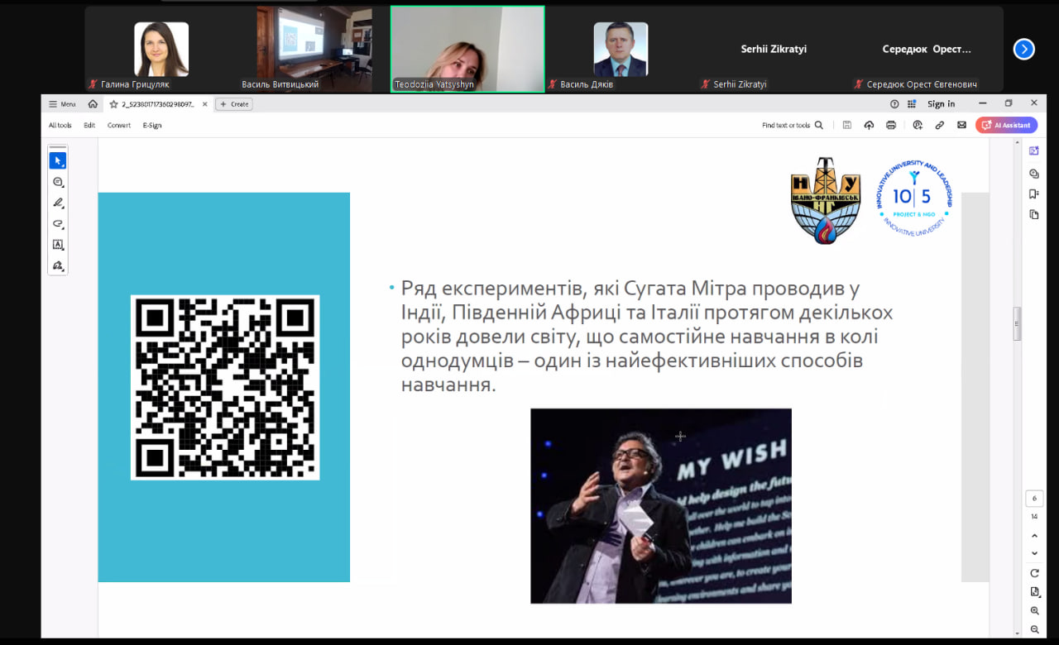Image resolution: width=1059 pixels, height=645 pixels.
Task: Open the All tools menu
Action: 60,126
